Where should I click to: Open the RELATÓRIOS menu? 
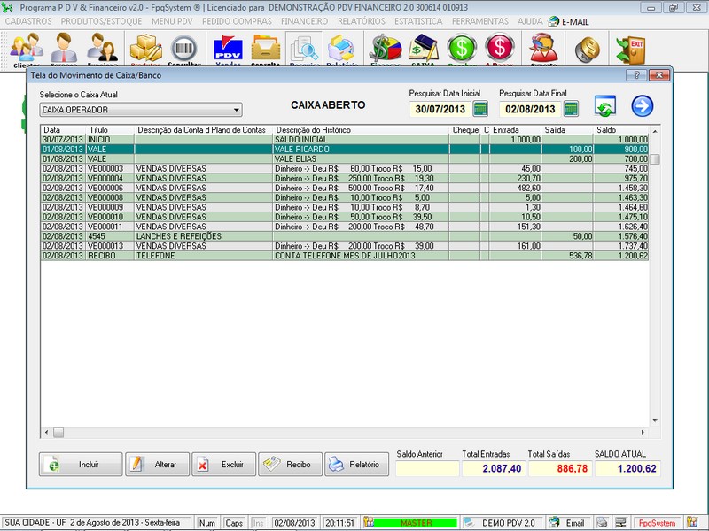pos(360,20)
